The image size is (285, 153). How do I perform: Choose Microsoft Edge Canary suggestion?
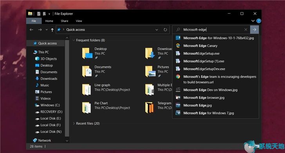[216, 46]
